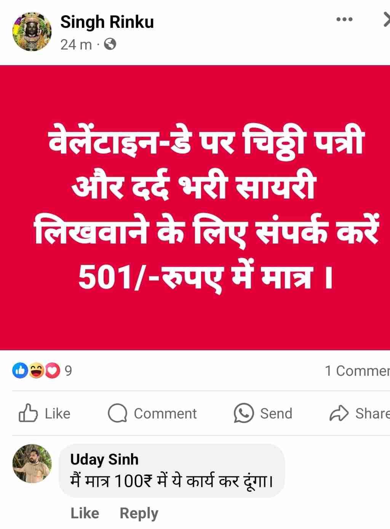Tap the Share arrow icon
Image resolution: width=390 pixels, height=529 pixels.
point(339,413)
